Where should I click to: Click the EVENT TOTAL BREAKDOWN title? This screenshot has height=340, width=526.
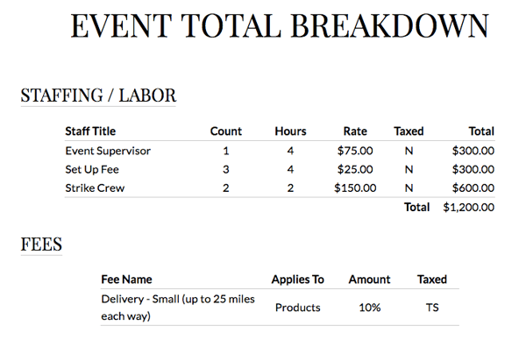click(280, 25)
